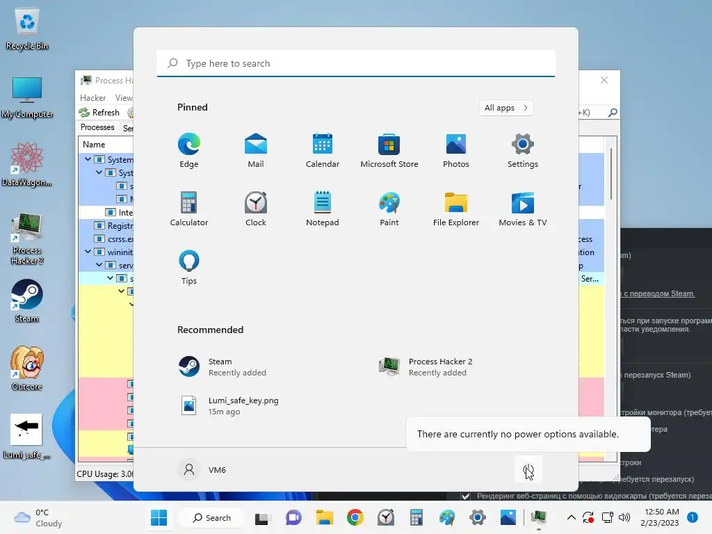The width and height of the screenshot is (712, 534).
Task: Switch to Processes tab in Process Hacker
Action: tap(97, 128)
